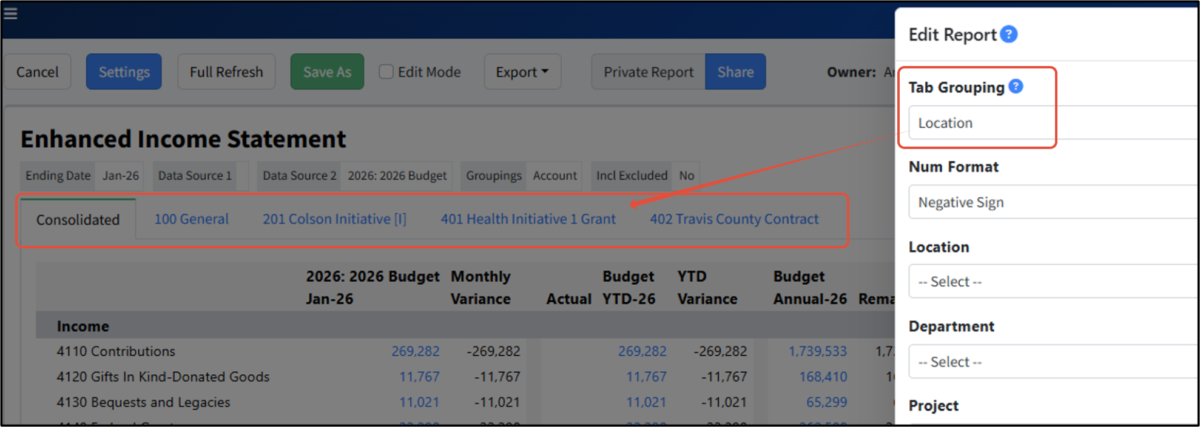Click the 4130 Bequests and Legacies label
The image size is (1200, 427).
point(144,402)
